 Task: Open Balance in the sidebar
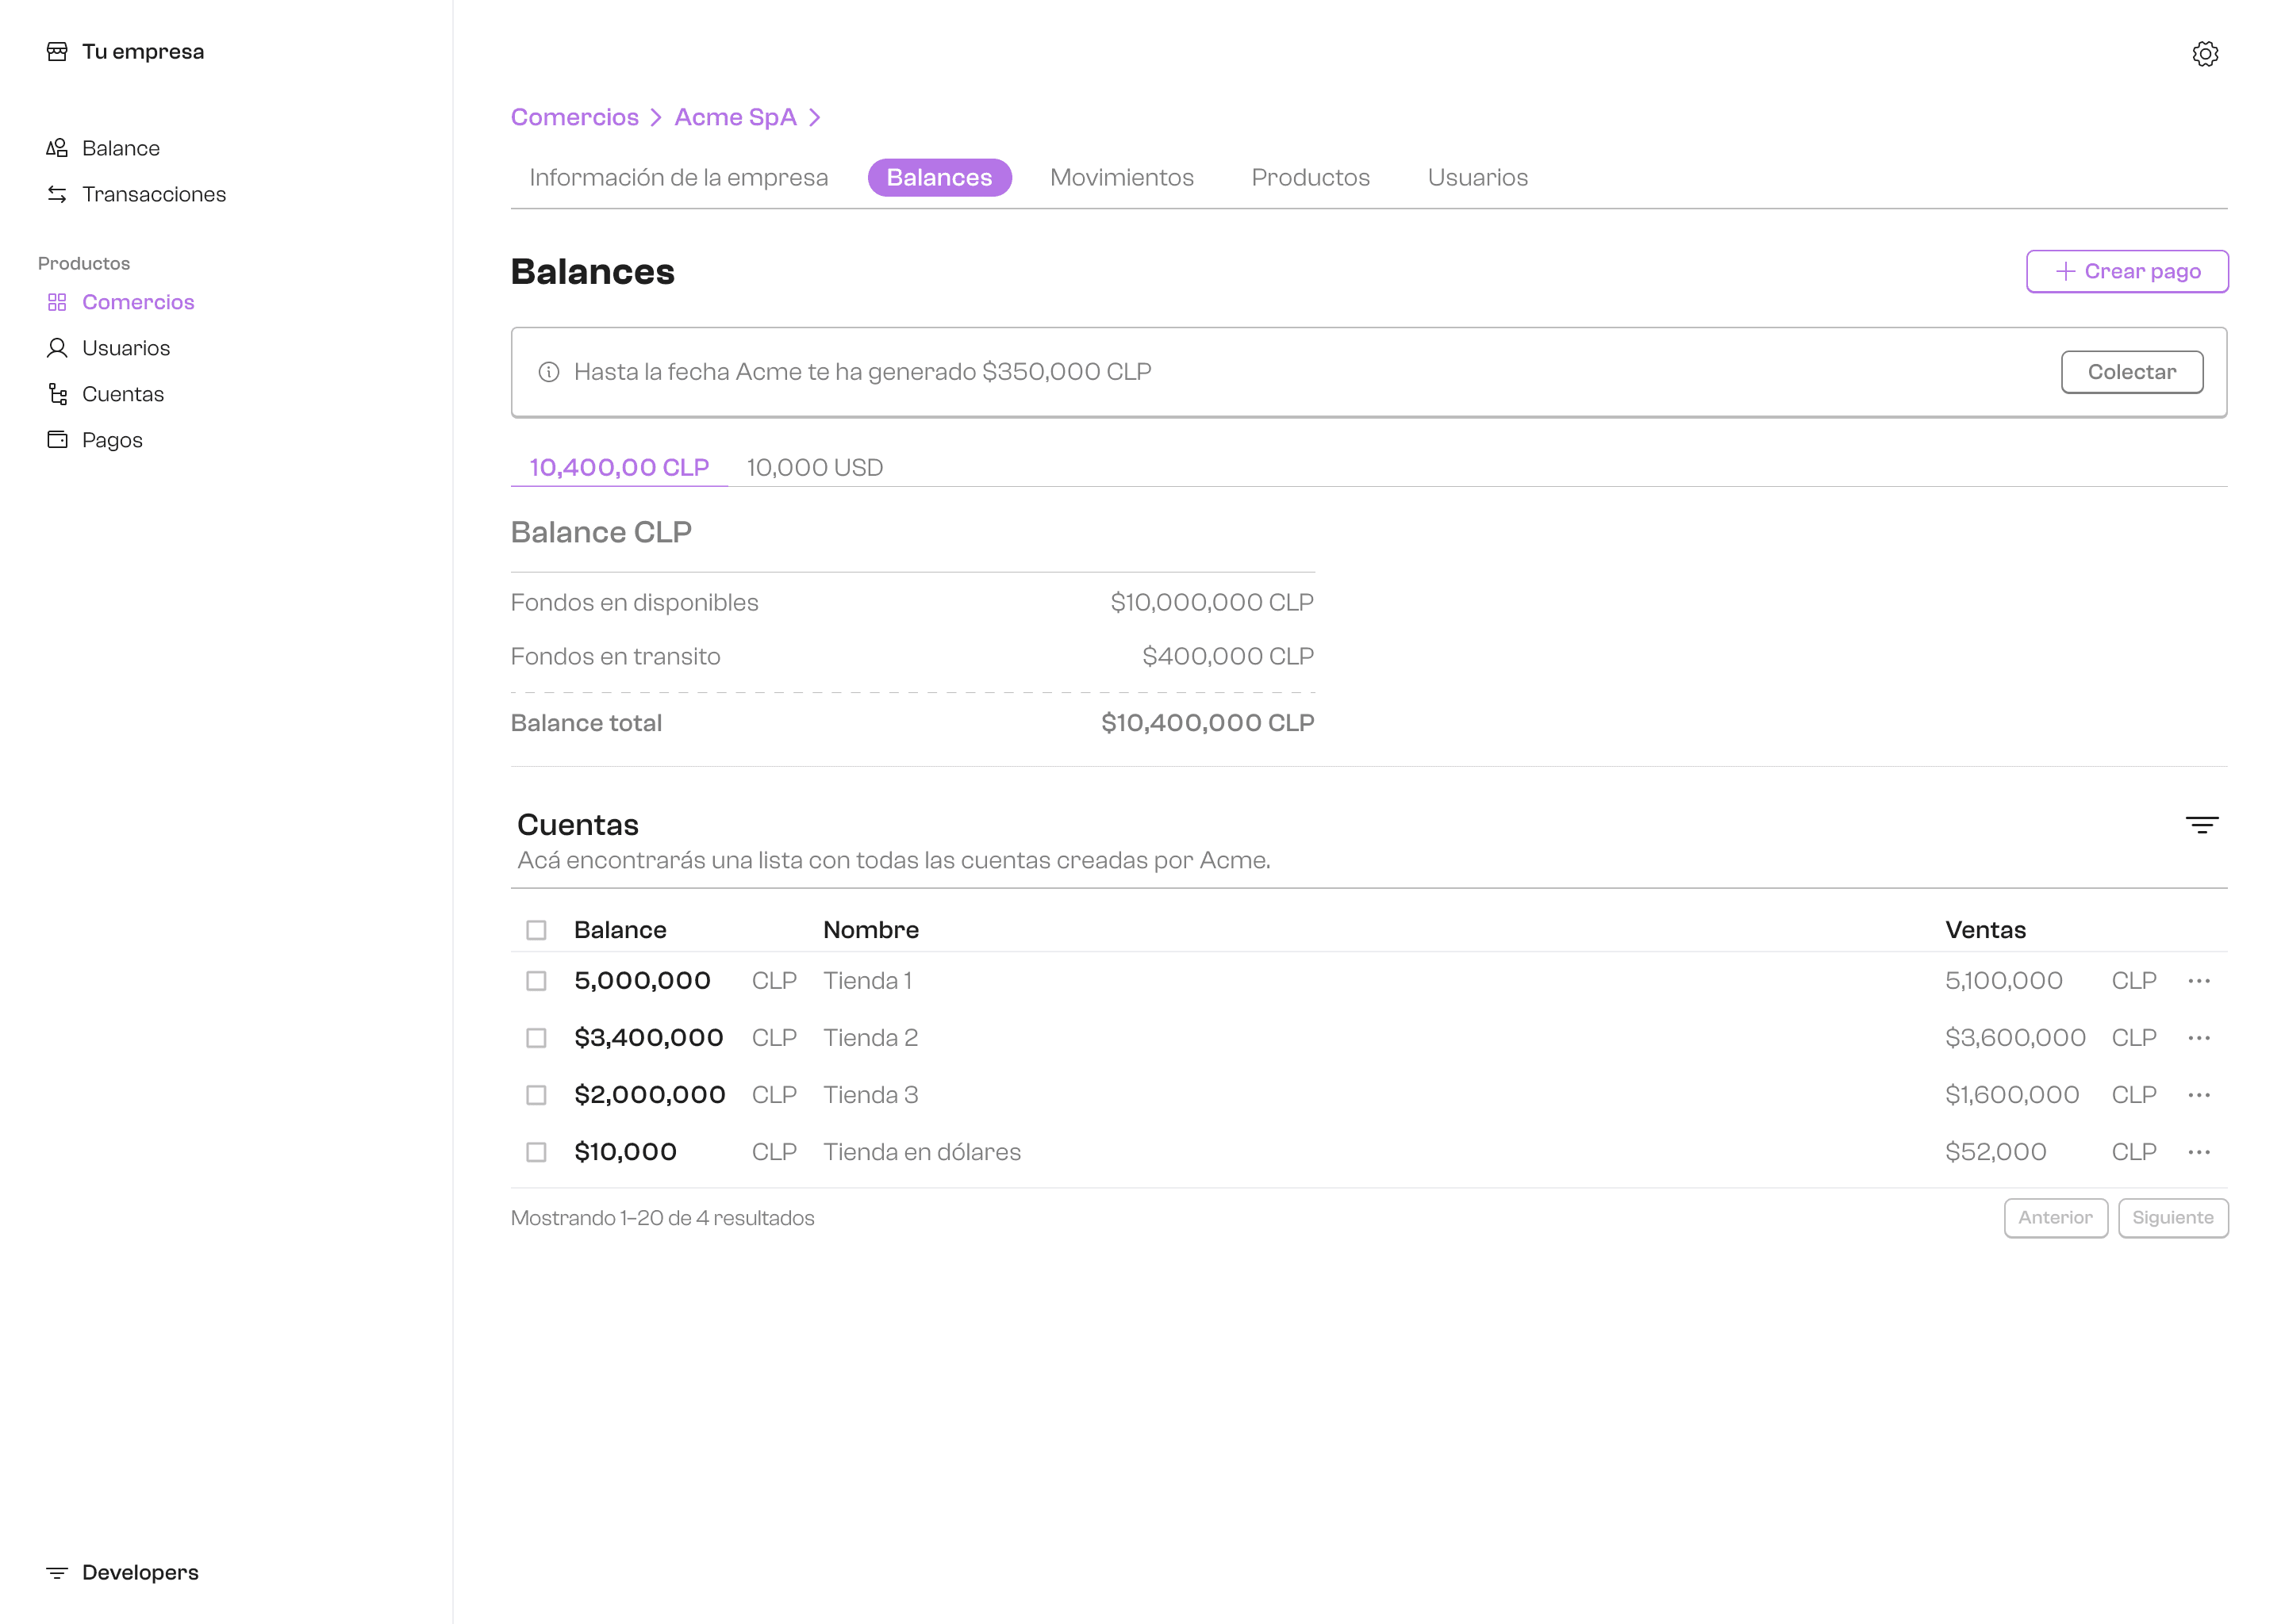coord(121,148)
